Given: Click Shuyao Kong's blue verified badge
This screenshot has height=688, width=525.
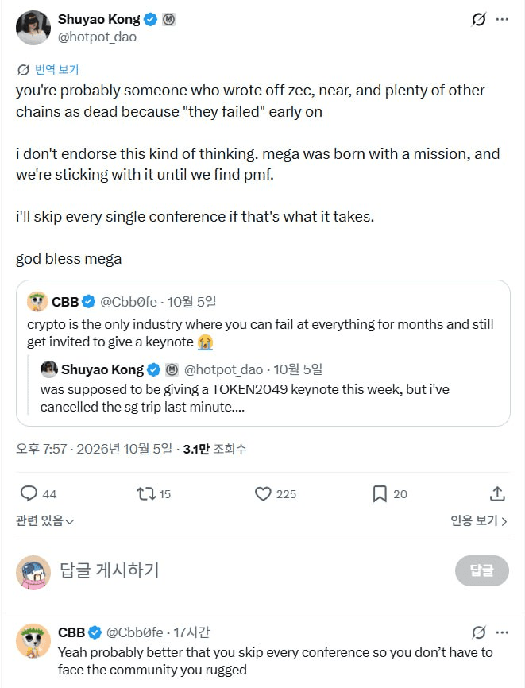Looking at the screenshot, I should click(150, 20).
